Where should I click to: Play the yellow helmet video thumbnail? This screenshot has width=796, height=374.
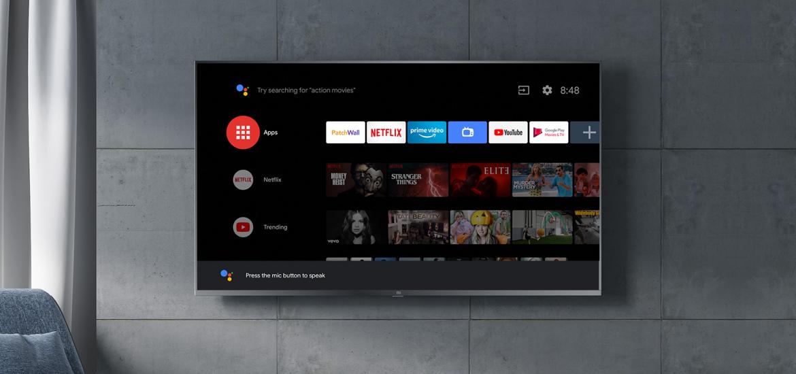(x=480, y=227)
